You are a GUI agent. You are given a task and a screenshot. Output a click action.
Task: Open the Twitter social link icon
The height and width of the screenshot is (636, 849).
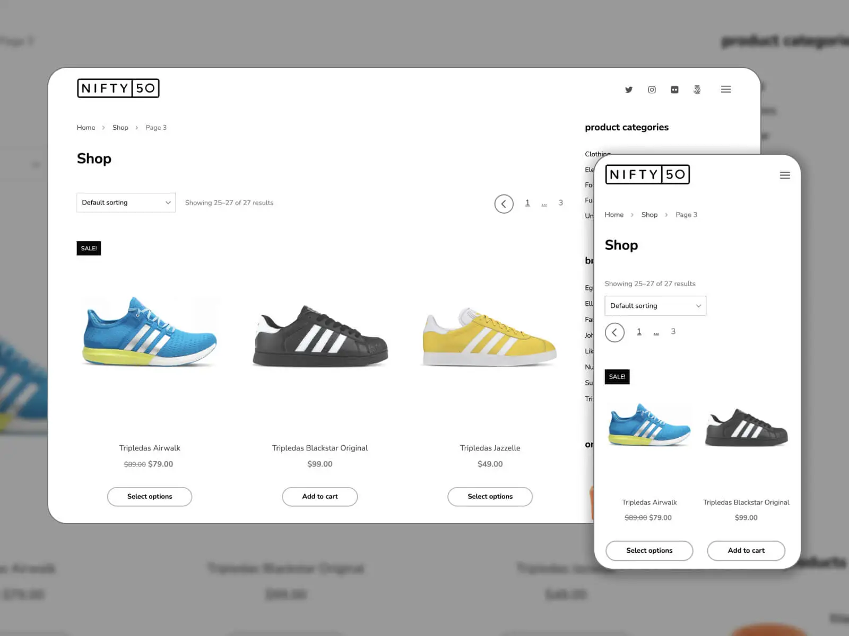tap(629, 90)
